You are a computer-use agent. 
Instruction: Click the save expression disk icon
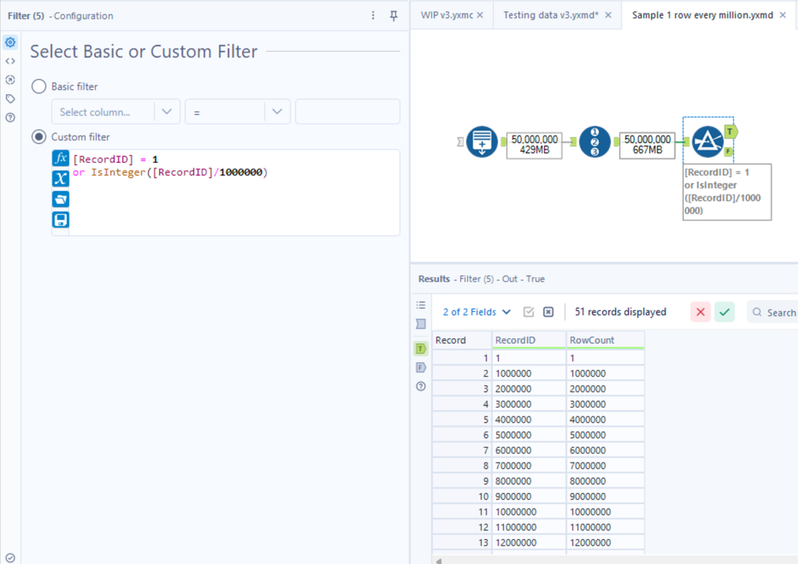tap(61, 220)
